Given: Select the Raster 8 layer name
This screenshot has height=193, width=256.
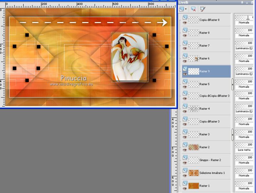Looking at the screenshot, I should 205,33.
